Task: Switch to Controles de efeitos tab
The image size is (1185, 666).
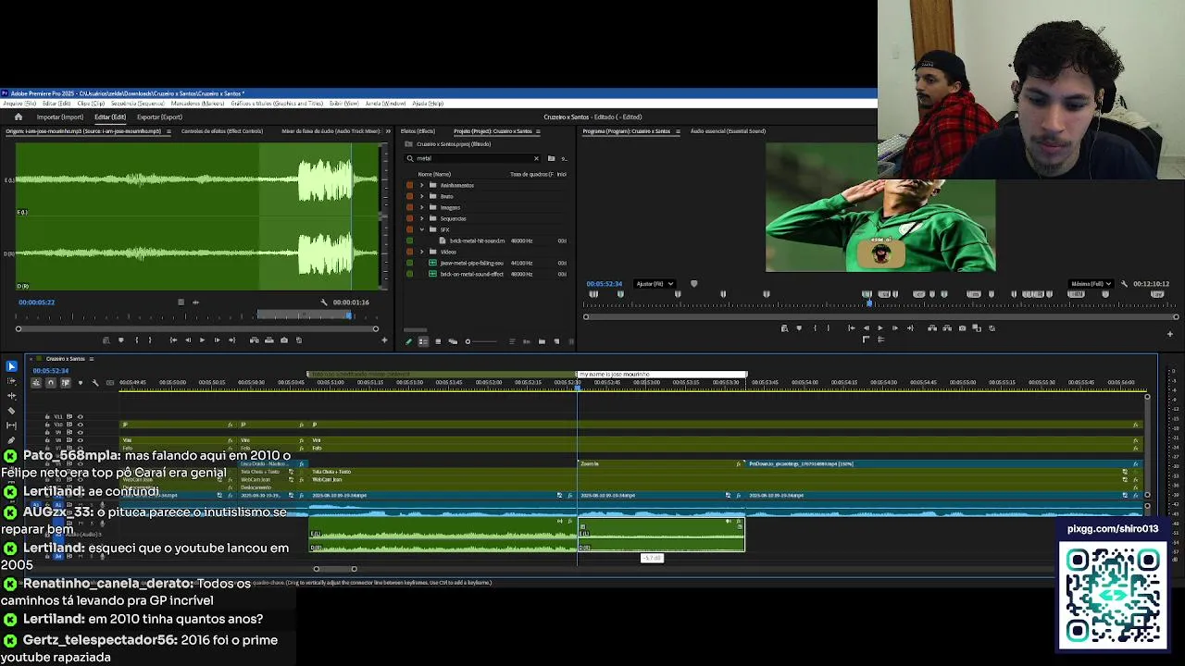Action: click(x=222, y=131)
